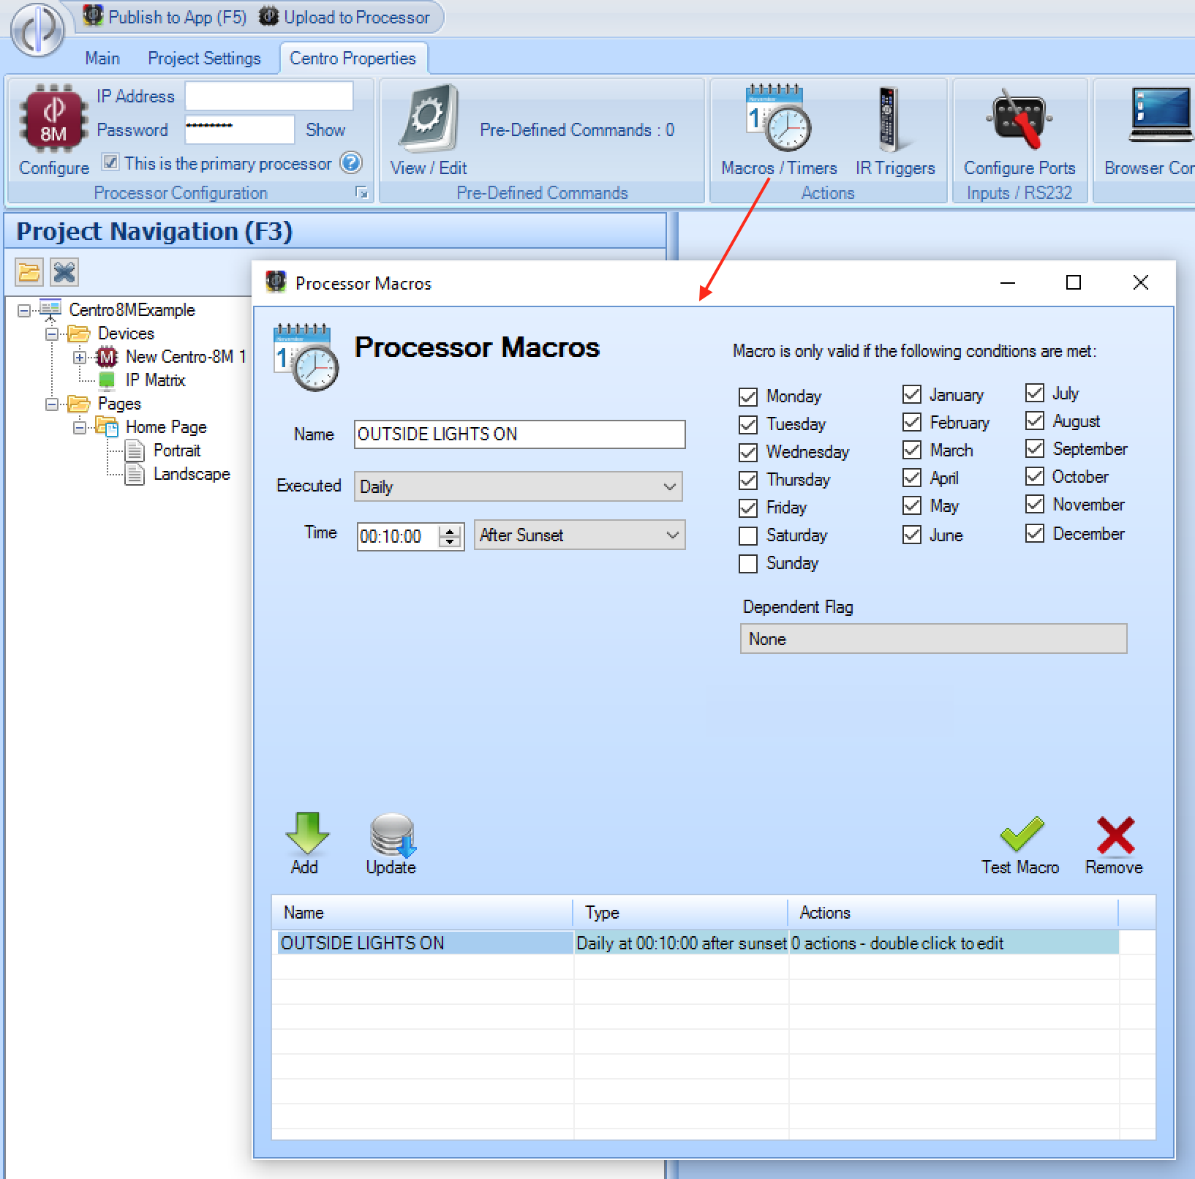Click the Processor Macros title bar icon

(x=276, y=282)
